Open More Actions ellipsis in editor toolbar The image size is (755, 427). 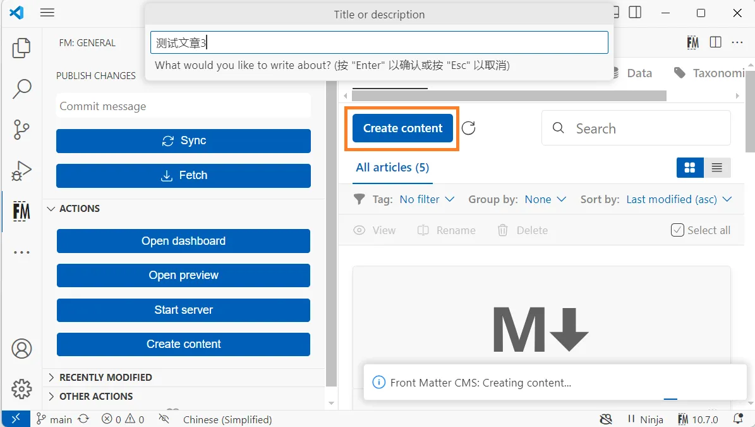click(x=737, y=42)
